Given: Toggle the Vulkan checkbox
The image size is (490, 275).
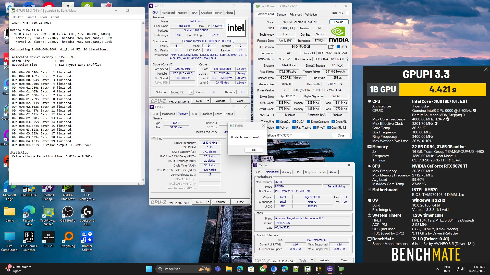Looking at the screenshot, I should pos(277,128).
